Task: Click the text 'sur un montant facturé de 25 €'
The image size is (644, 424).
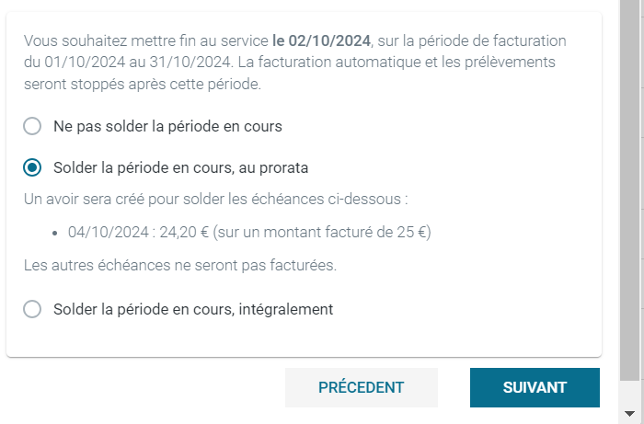Action: click(322, 233)
